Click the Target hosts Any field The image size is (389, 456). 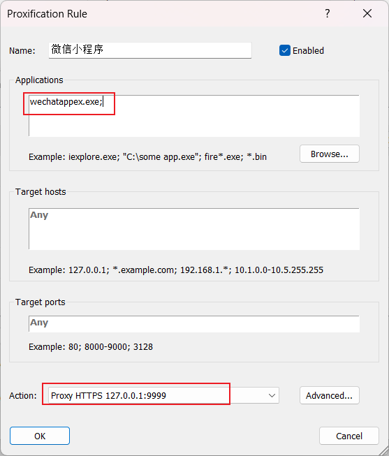(194, 229)
